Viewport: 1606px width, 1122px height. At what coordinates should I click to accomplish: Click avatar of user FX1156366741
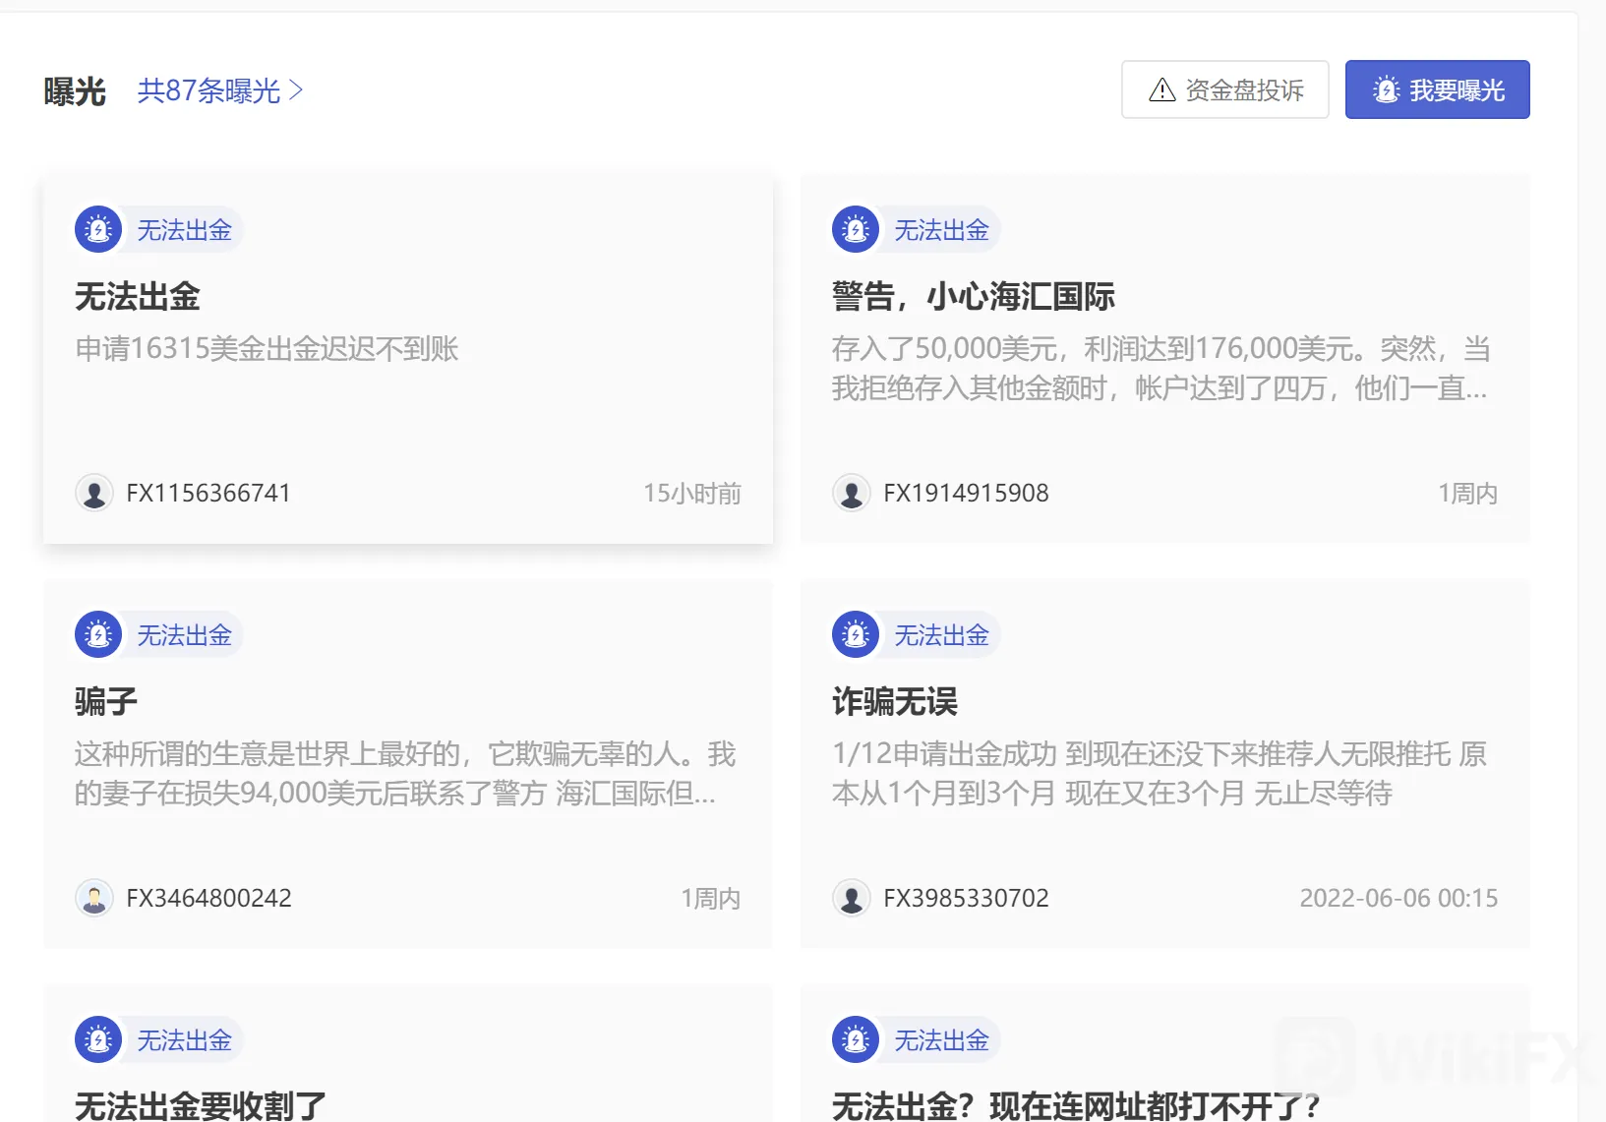click(x=94, y=493)
